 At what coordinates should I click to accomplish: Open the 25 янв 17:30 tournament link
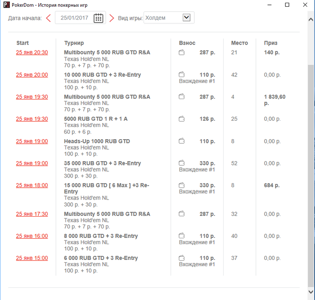click(x=32, y=214)
